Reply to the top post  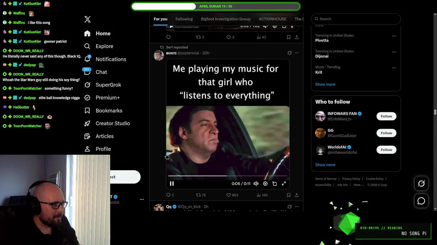click(x=168, y=37)
